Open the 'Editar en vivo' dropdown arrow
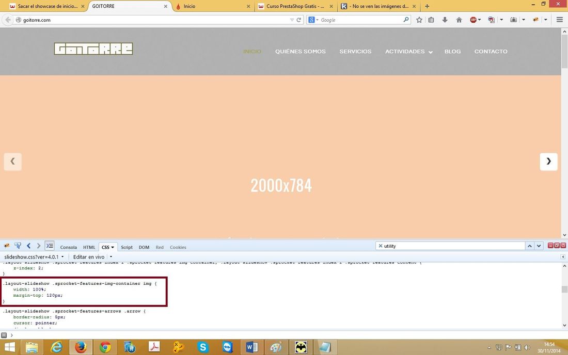Image resolution: width=568 pixels, height=355 pixels. [x=111, y=257]
